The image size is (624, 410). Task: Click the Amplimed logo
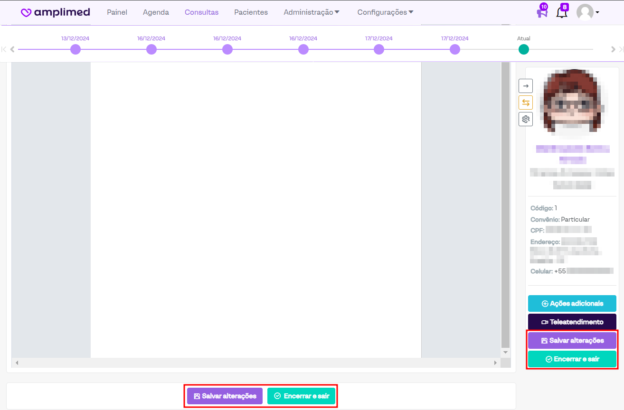(x=55, y=12)
